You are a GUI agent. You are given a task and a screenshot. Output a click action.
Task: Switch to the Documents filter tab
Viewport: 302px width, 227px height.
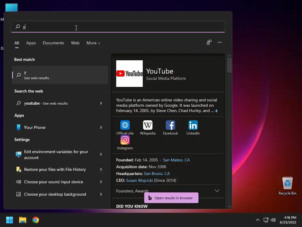click(53, 43)
